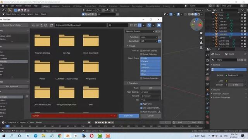The image size is (248, 139).
Task: Click the viewport navigation gizmo
Action: pyautogui.click(x=196, y=24)
